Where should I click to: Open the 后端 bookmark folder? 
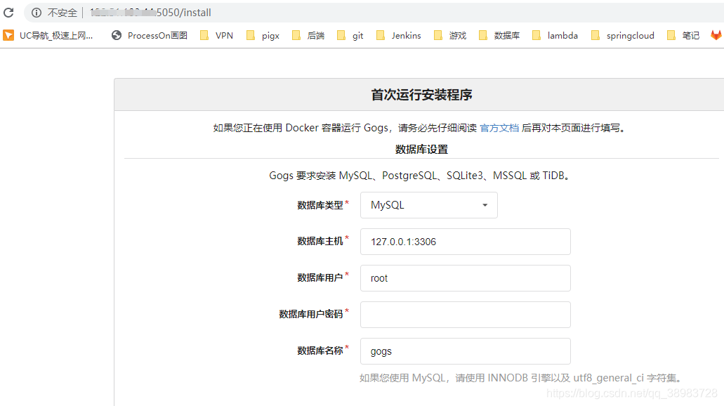pos(308,36)
